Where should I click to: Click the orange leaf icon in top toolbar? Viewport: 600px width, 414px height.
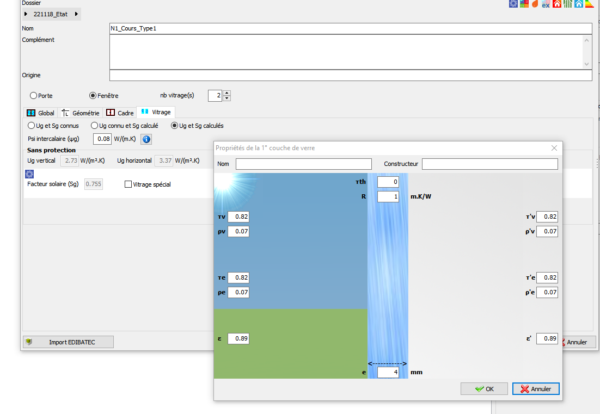[x=535, y=4]
